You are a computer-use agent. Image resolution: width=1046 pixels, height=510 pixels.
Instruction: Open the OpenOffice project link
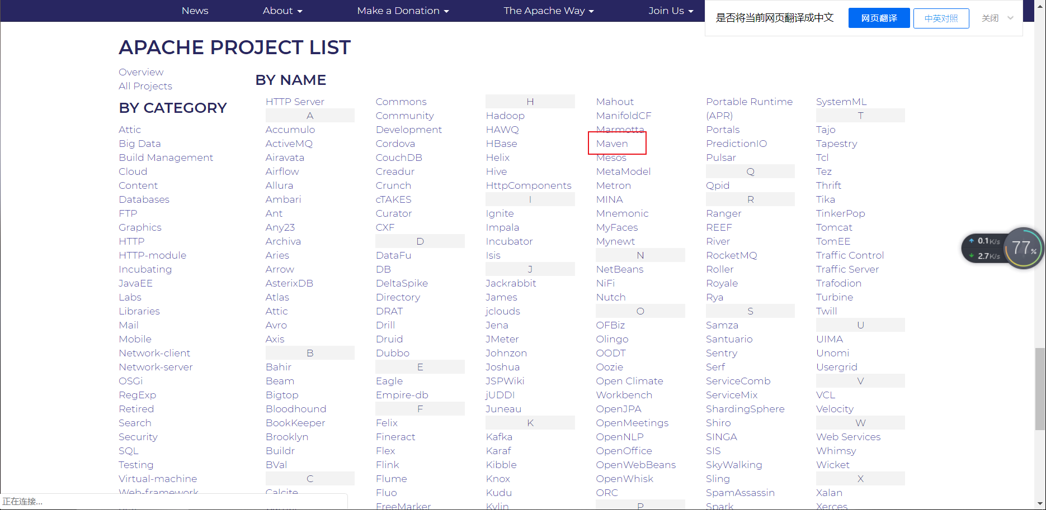[624, 451]
